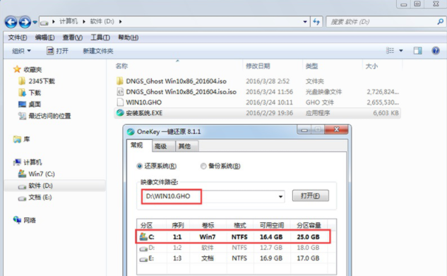Click the OneKey title bar app icon
Image resolution: width=447 pixels, height=276 pixels.
[x=131, y=131]
